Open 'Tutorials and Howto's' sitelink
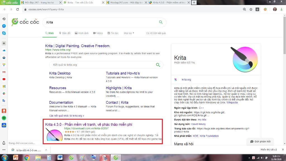 [123, 73]
